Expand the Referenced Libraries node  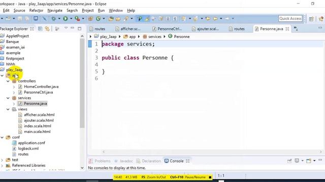2,165
